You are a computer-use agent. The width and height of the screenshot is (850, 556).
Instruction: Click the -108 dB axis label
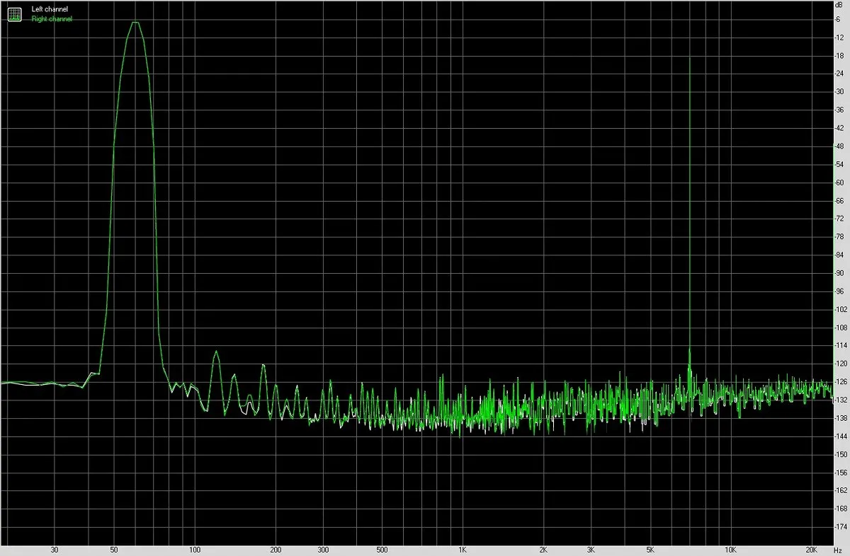[x=841, y=328]
